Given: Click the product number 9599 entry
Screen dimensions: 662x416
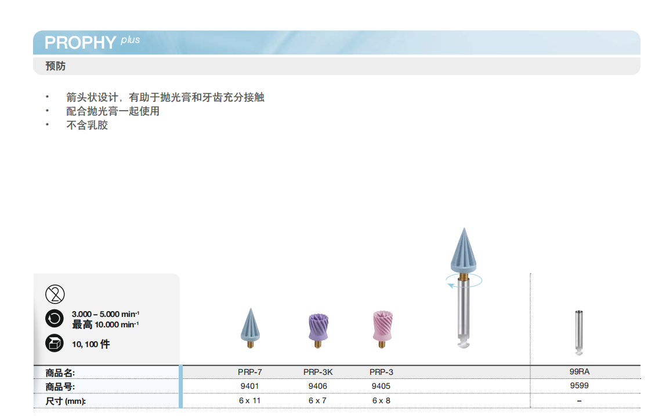Looking at the screenshot, I should pyautogui.click(x=579, y=386).
